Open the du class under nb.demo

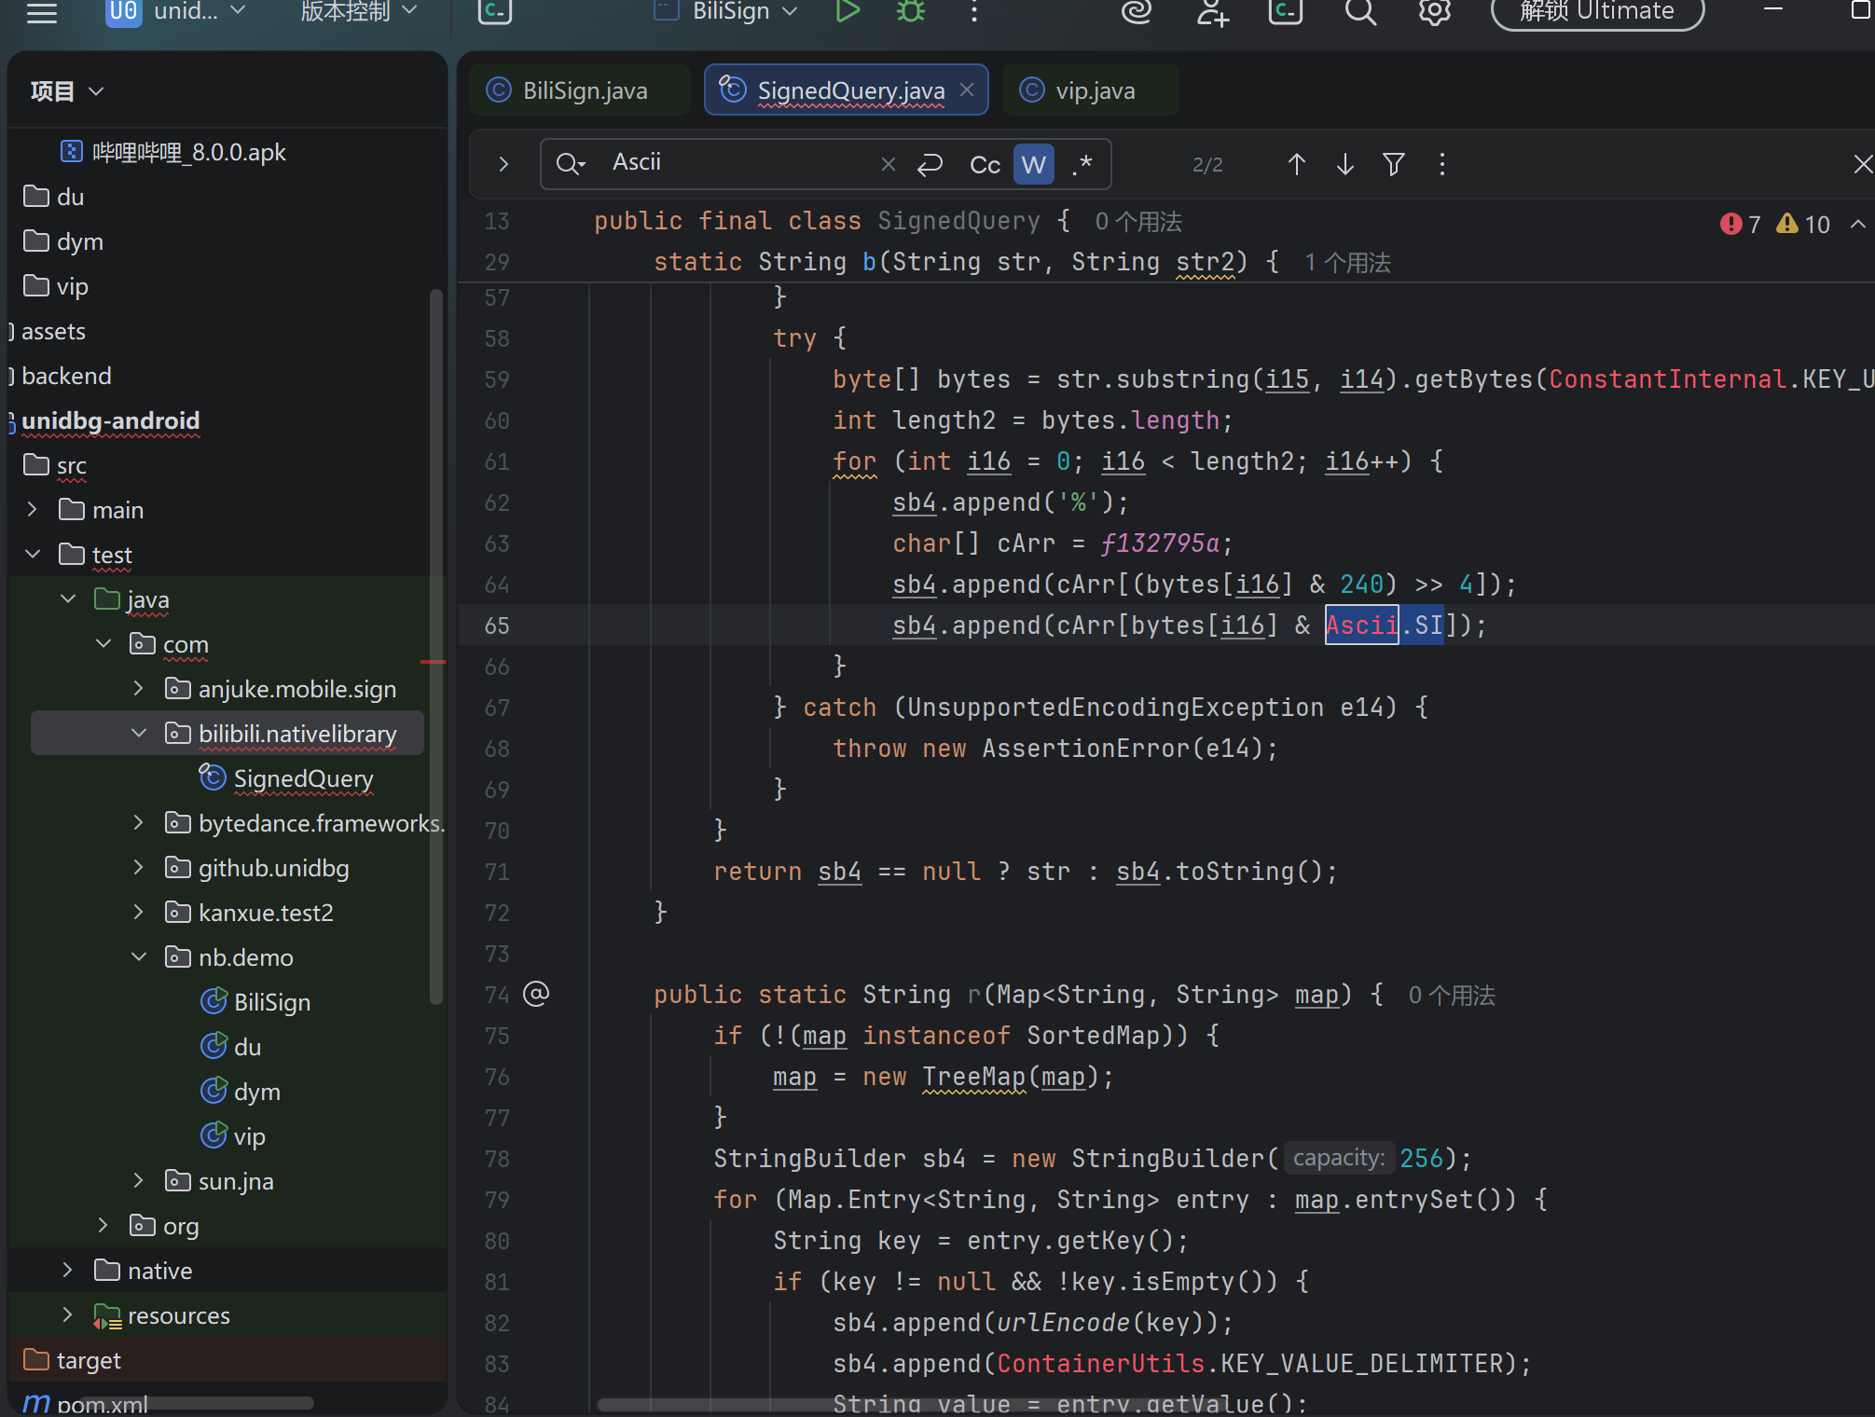[x=230, y=1047]
